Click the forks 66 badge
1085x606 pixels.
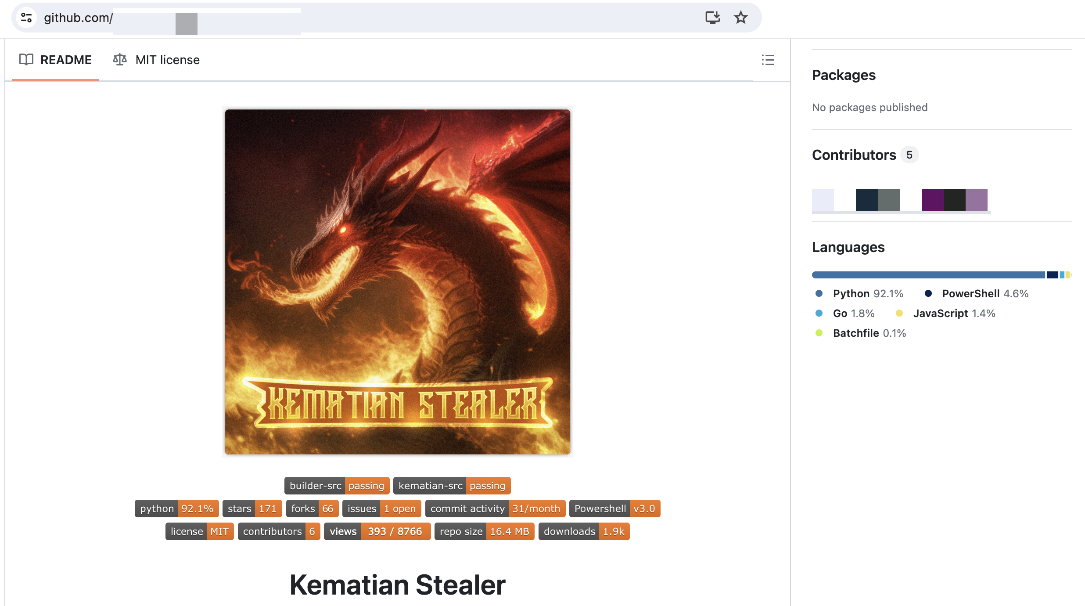coord(312,509)
